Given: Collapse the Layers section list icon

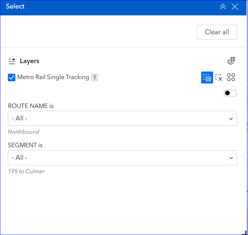Looking at the screenshot, I should coord(12,61).
